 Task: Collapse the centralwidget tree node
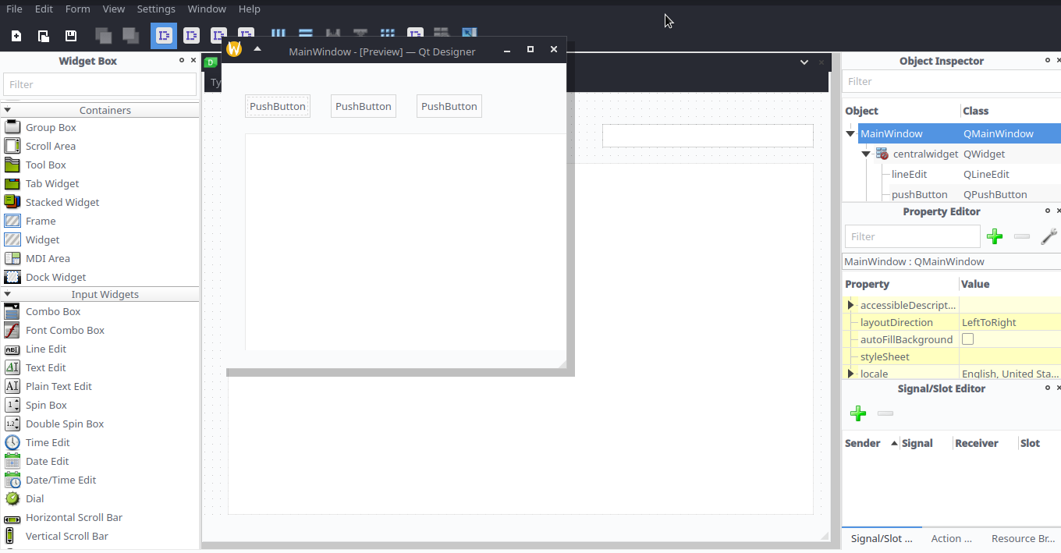coord(866,154)
